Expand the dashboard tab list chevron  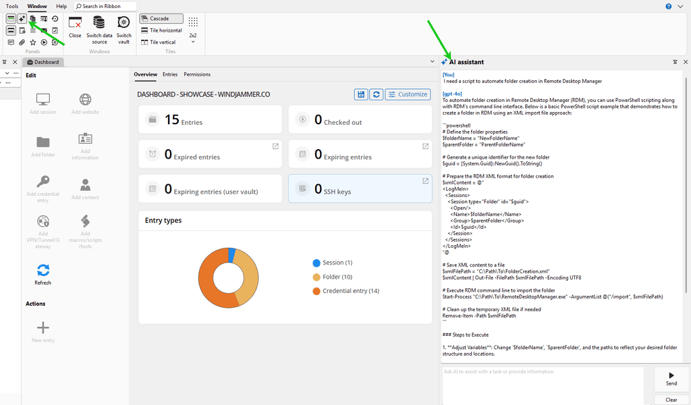coord(432,62)
